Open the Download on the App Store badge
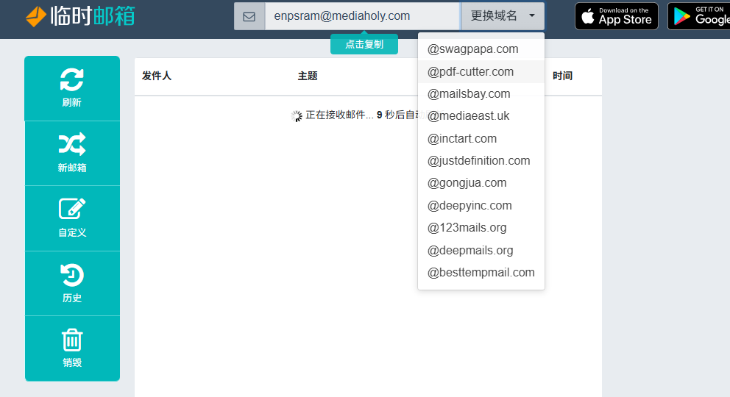 point(617,16)
